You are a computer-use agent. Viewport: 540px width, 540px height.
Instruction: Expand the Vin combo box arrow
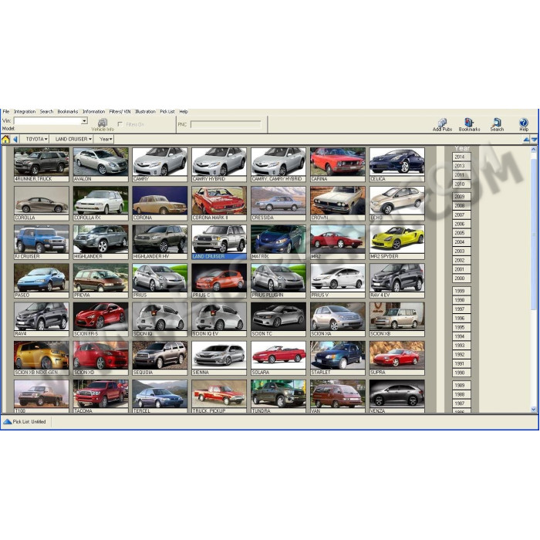click(x=84, y=121)
